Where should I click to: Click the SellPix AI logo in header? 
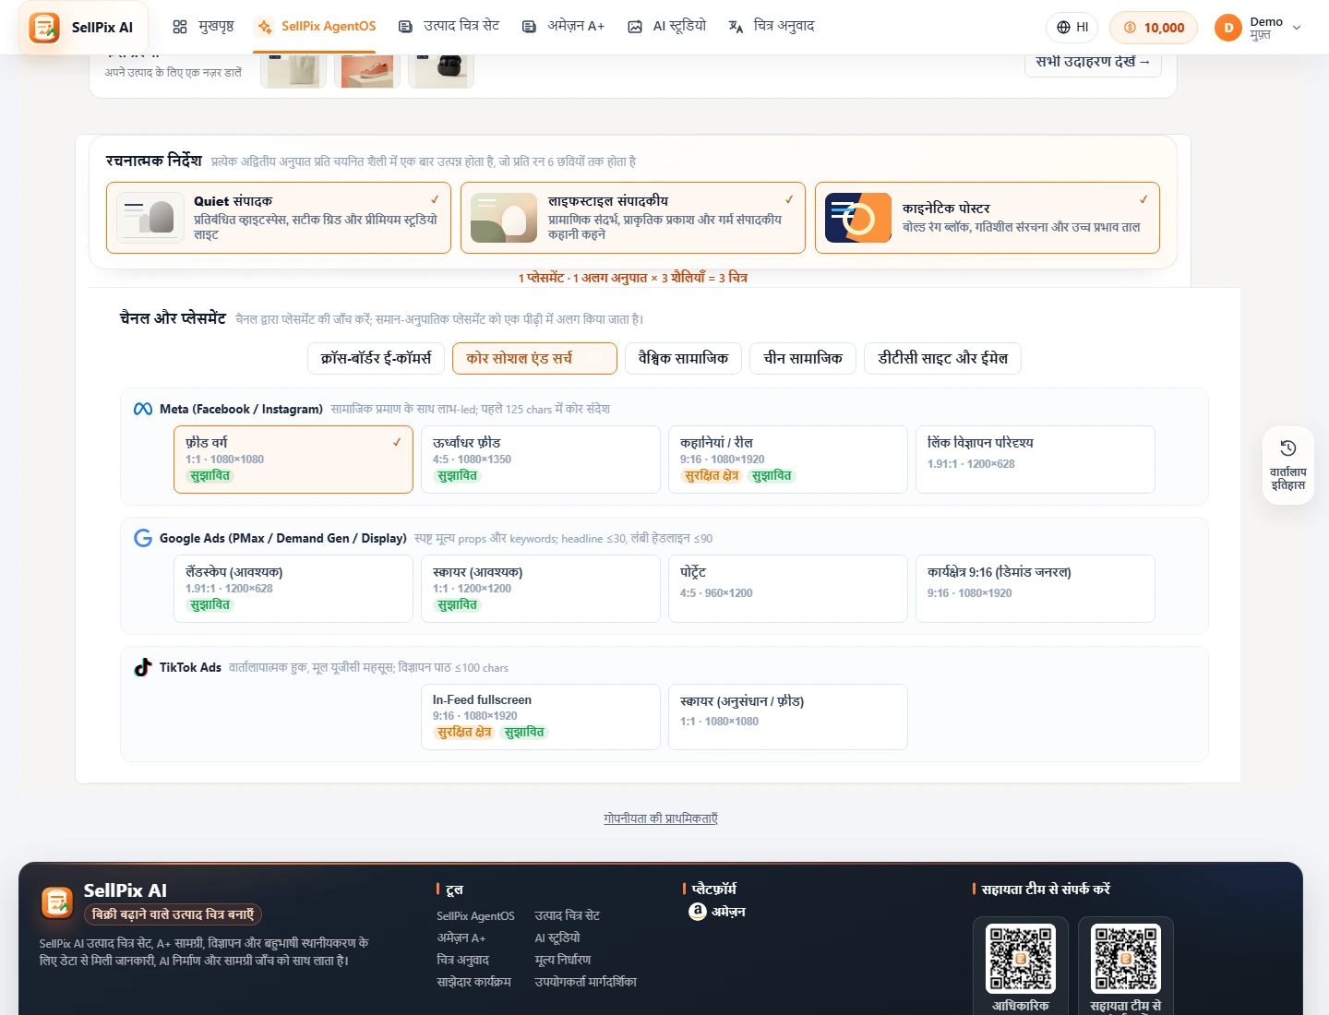point(81,28)
